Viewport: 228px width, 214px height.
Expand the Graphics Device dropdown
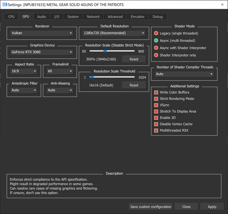click(x=42, y=52)
